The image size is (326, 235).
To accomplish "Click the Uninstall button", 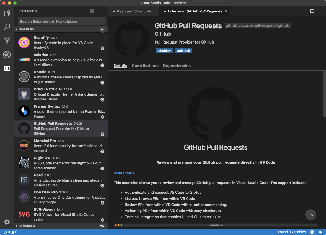I will [183, 50].
